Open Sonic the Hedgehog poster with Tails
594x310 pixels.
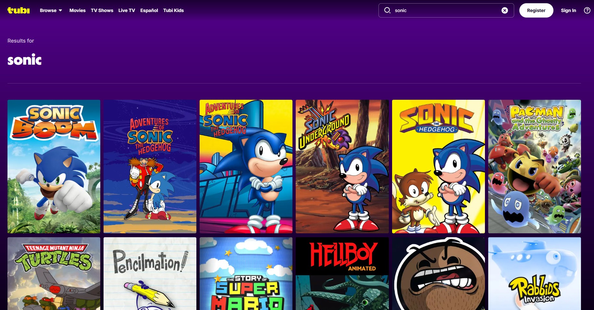439,166
